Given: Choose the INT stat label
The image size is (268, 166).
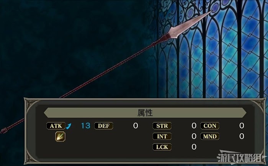Looking at the screenshot, I should click(162, 137).
